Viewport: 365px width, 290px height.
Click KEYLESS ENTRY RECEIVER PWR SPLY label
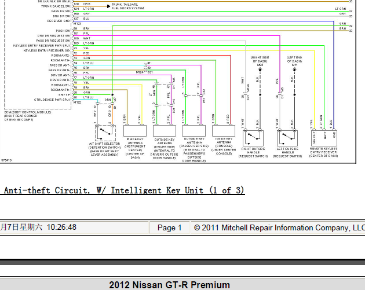[42, 46]
